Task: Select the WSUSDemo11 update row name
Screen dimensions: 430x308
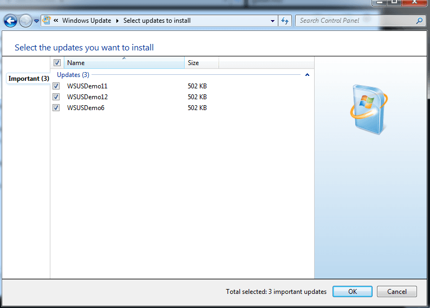Action: [x=87, y=86]
